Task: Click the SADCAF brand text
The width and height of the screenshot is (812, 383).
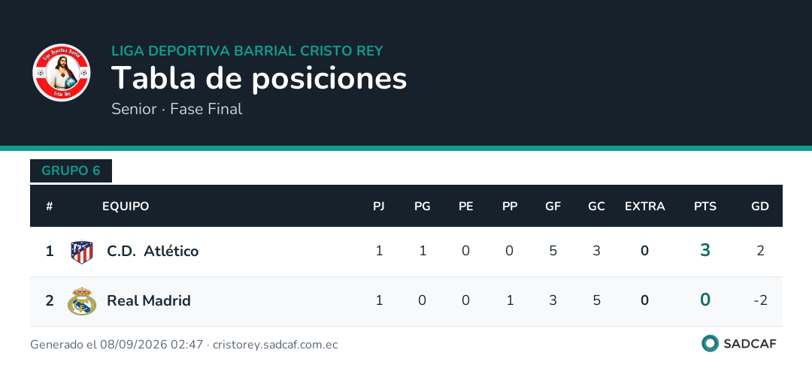Action: point(750,344)
